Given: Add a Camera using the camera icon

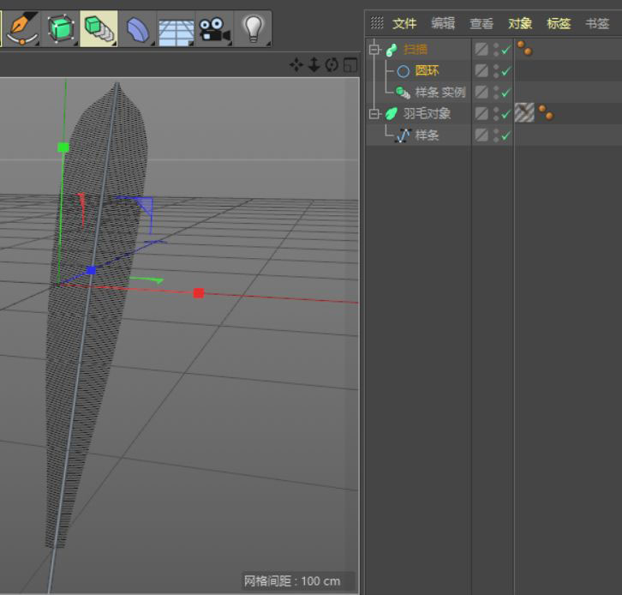Looking at the screenshot, I should coord(212,29).
